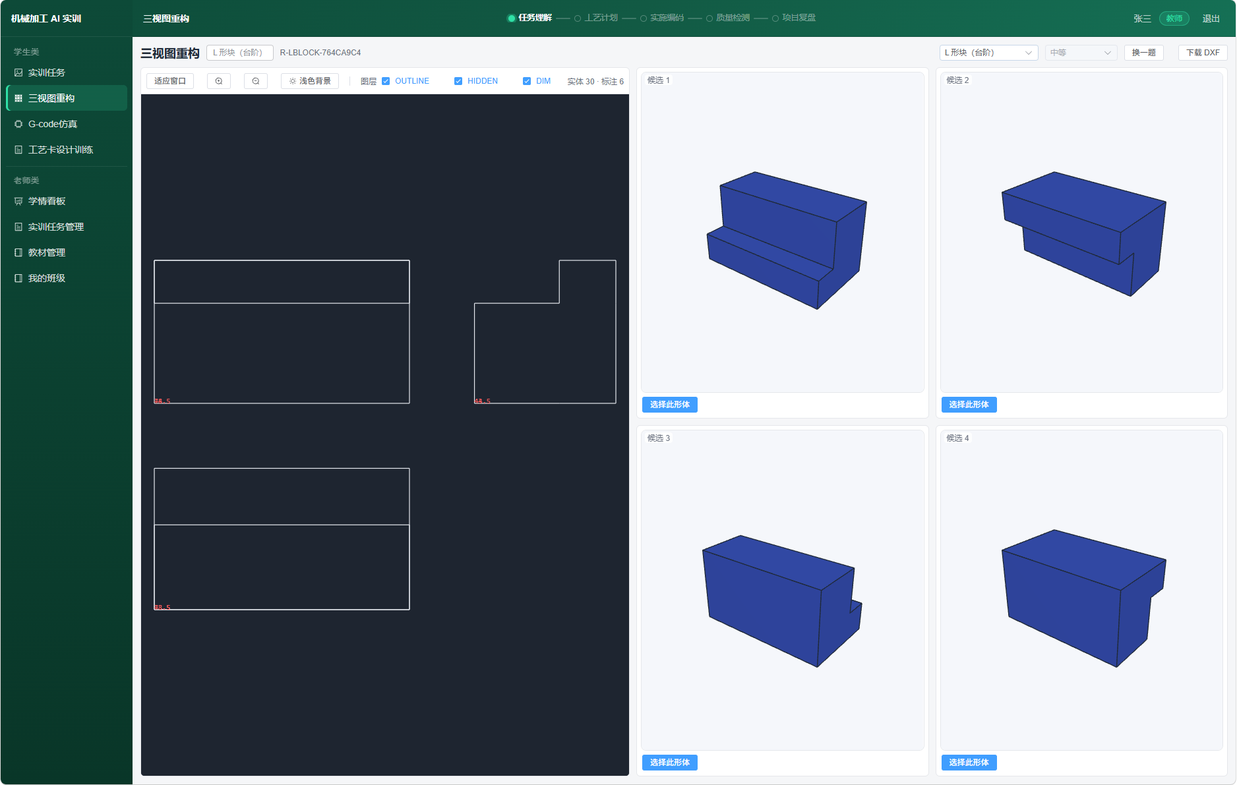
Task: Click the 适应窗口 fit window button
Action: [x=170, y=81]
